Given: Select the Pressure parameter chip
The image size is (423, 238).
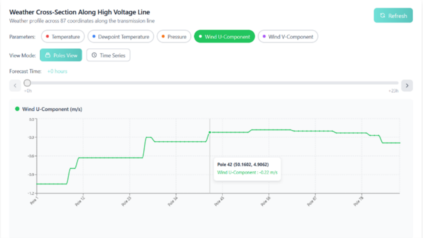Looking at the screenshot, I should click(x=174, y=37).
